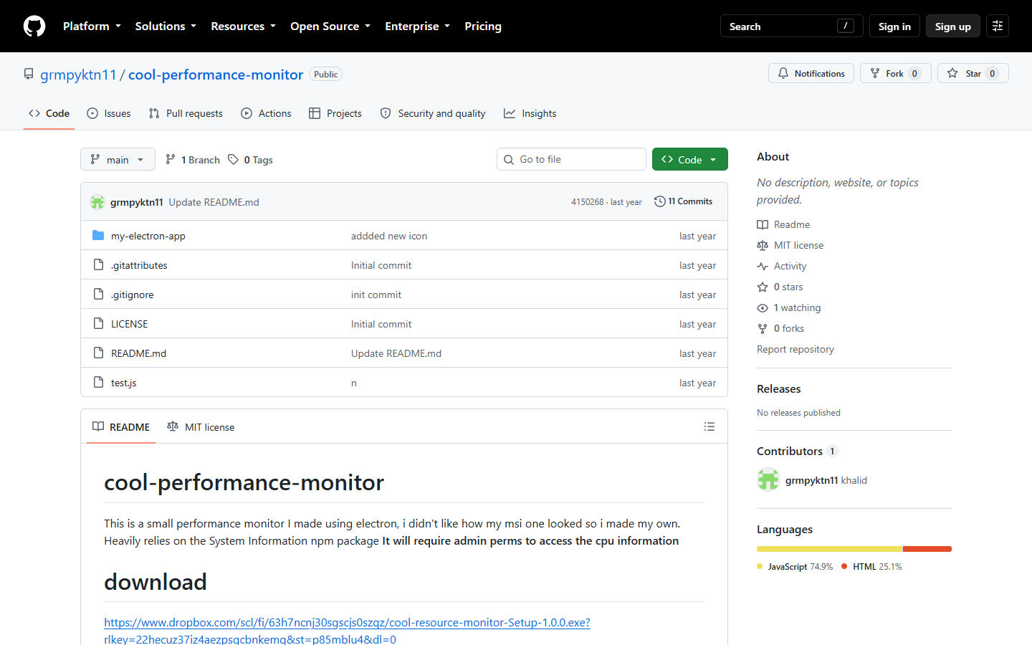The height and width of the screenshot is (645, 1032).
Task: Select the MIT license tab in README panel
Action: pos(201,426)
